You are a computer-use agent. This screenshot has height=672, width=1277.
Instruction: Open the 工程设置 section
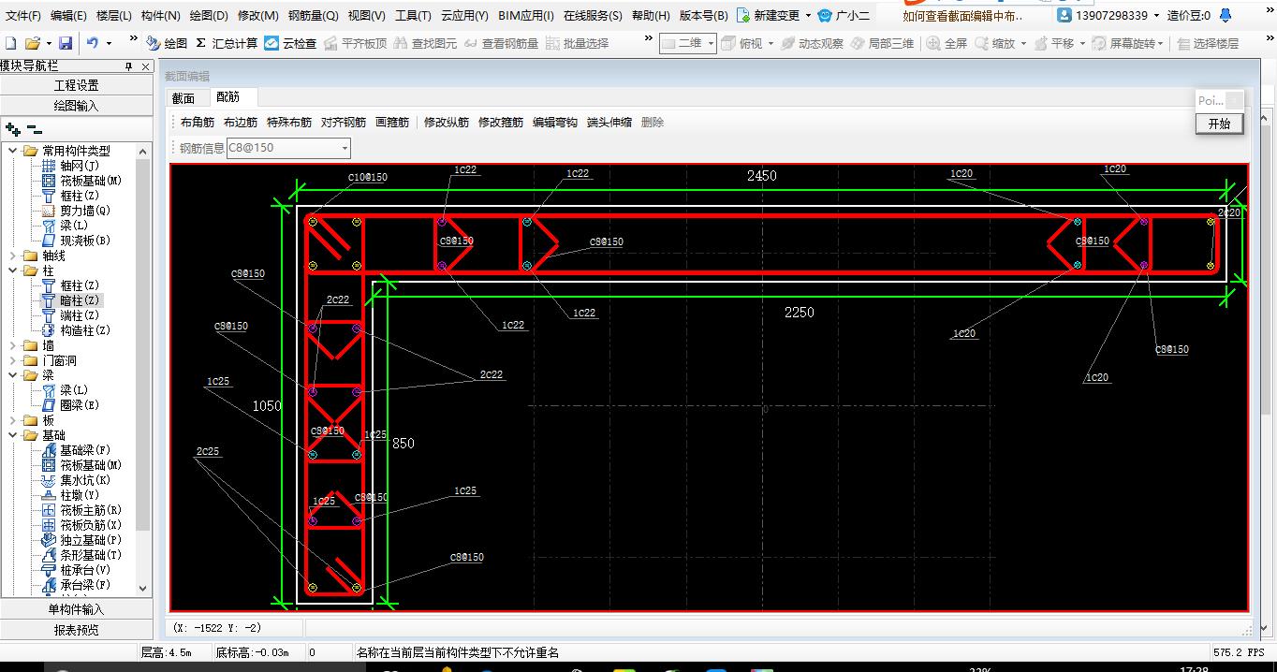pyautogui.click(x=76, y=85)
